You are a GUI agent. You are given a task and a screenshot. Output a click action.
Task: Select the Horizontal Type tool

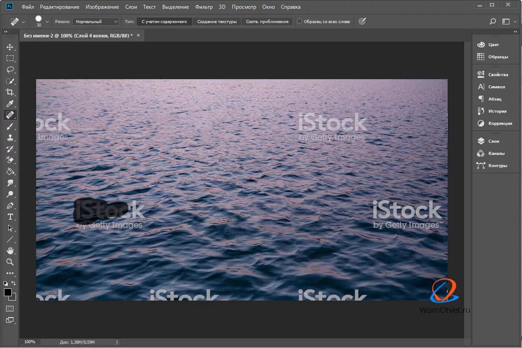pos(10,217)
